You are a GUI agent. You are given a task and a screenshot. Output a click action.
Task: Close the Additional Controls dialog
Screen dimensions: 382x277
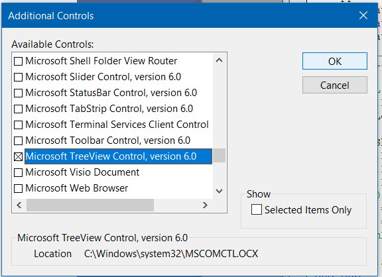[363, 16]
